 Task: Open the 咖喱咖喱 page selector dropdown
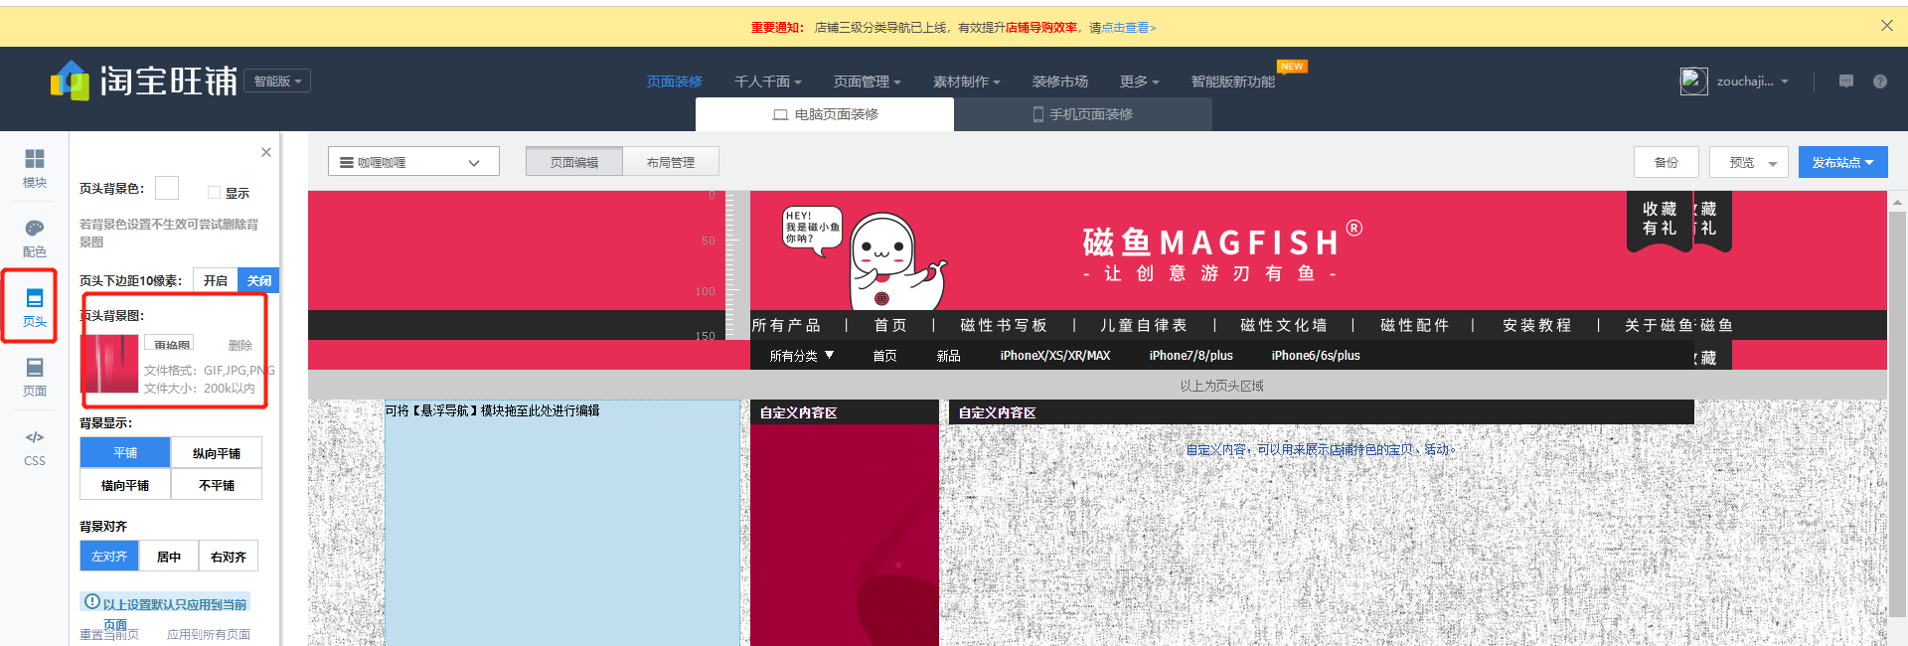click(413, 162)
